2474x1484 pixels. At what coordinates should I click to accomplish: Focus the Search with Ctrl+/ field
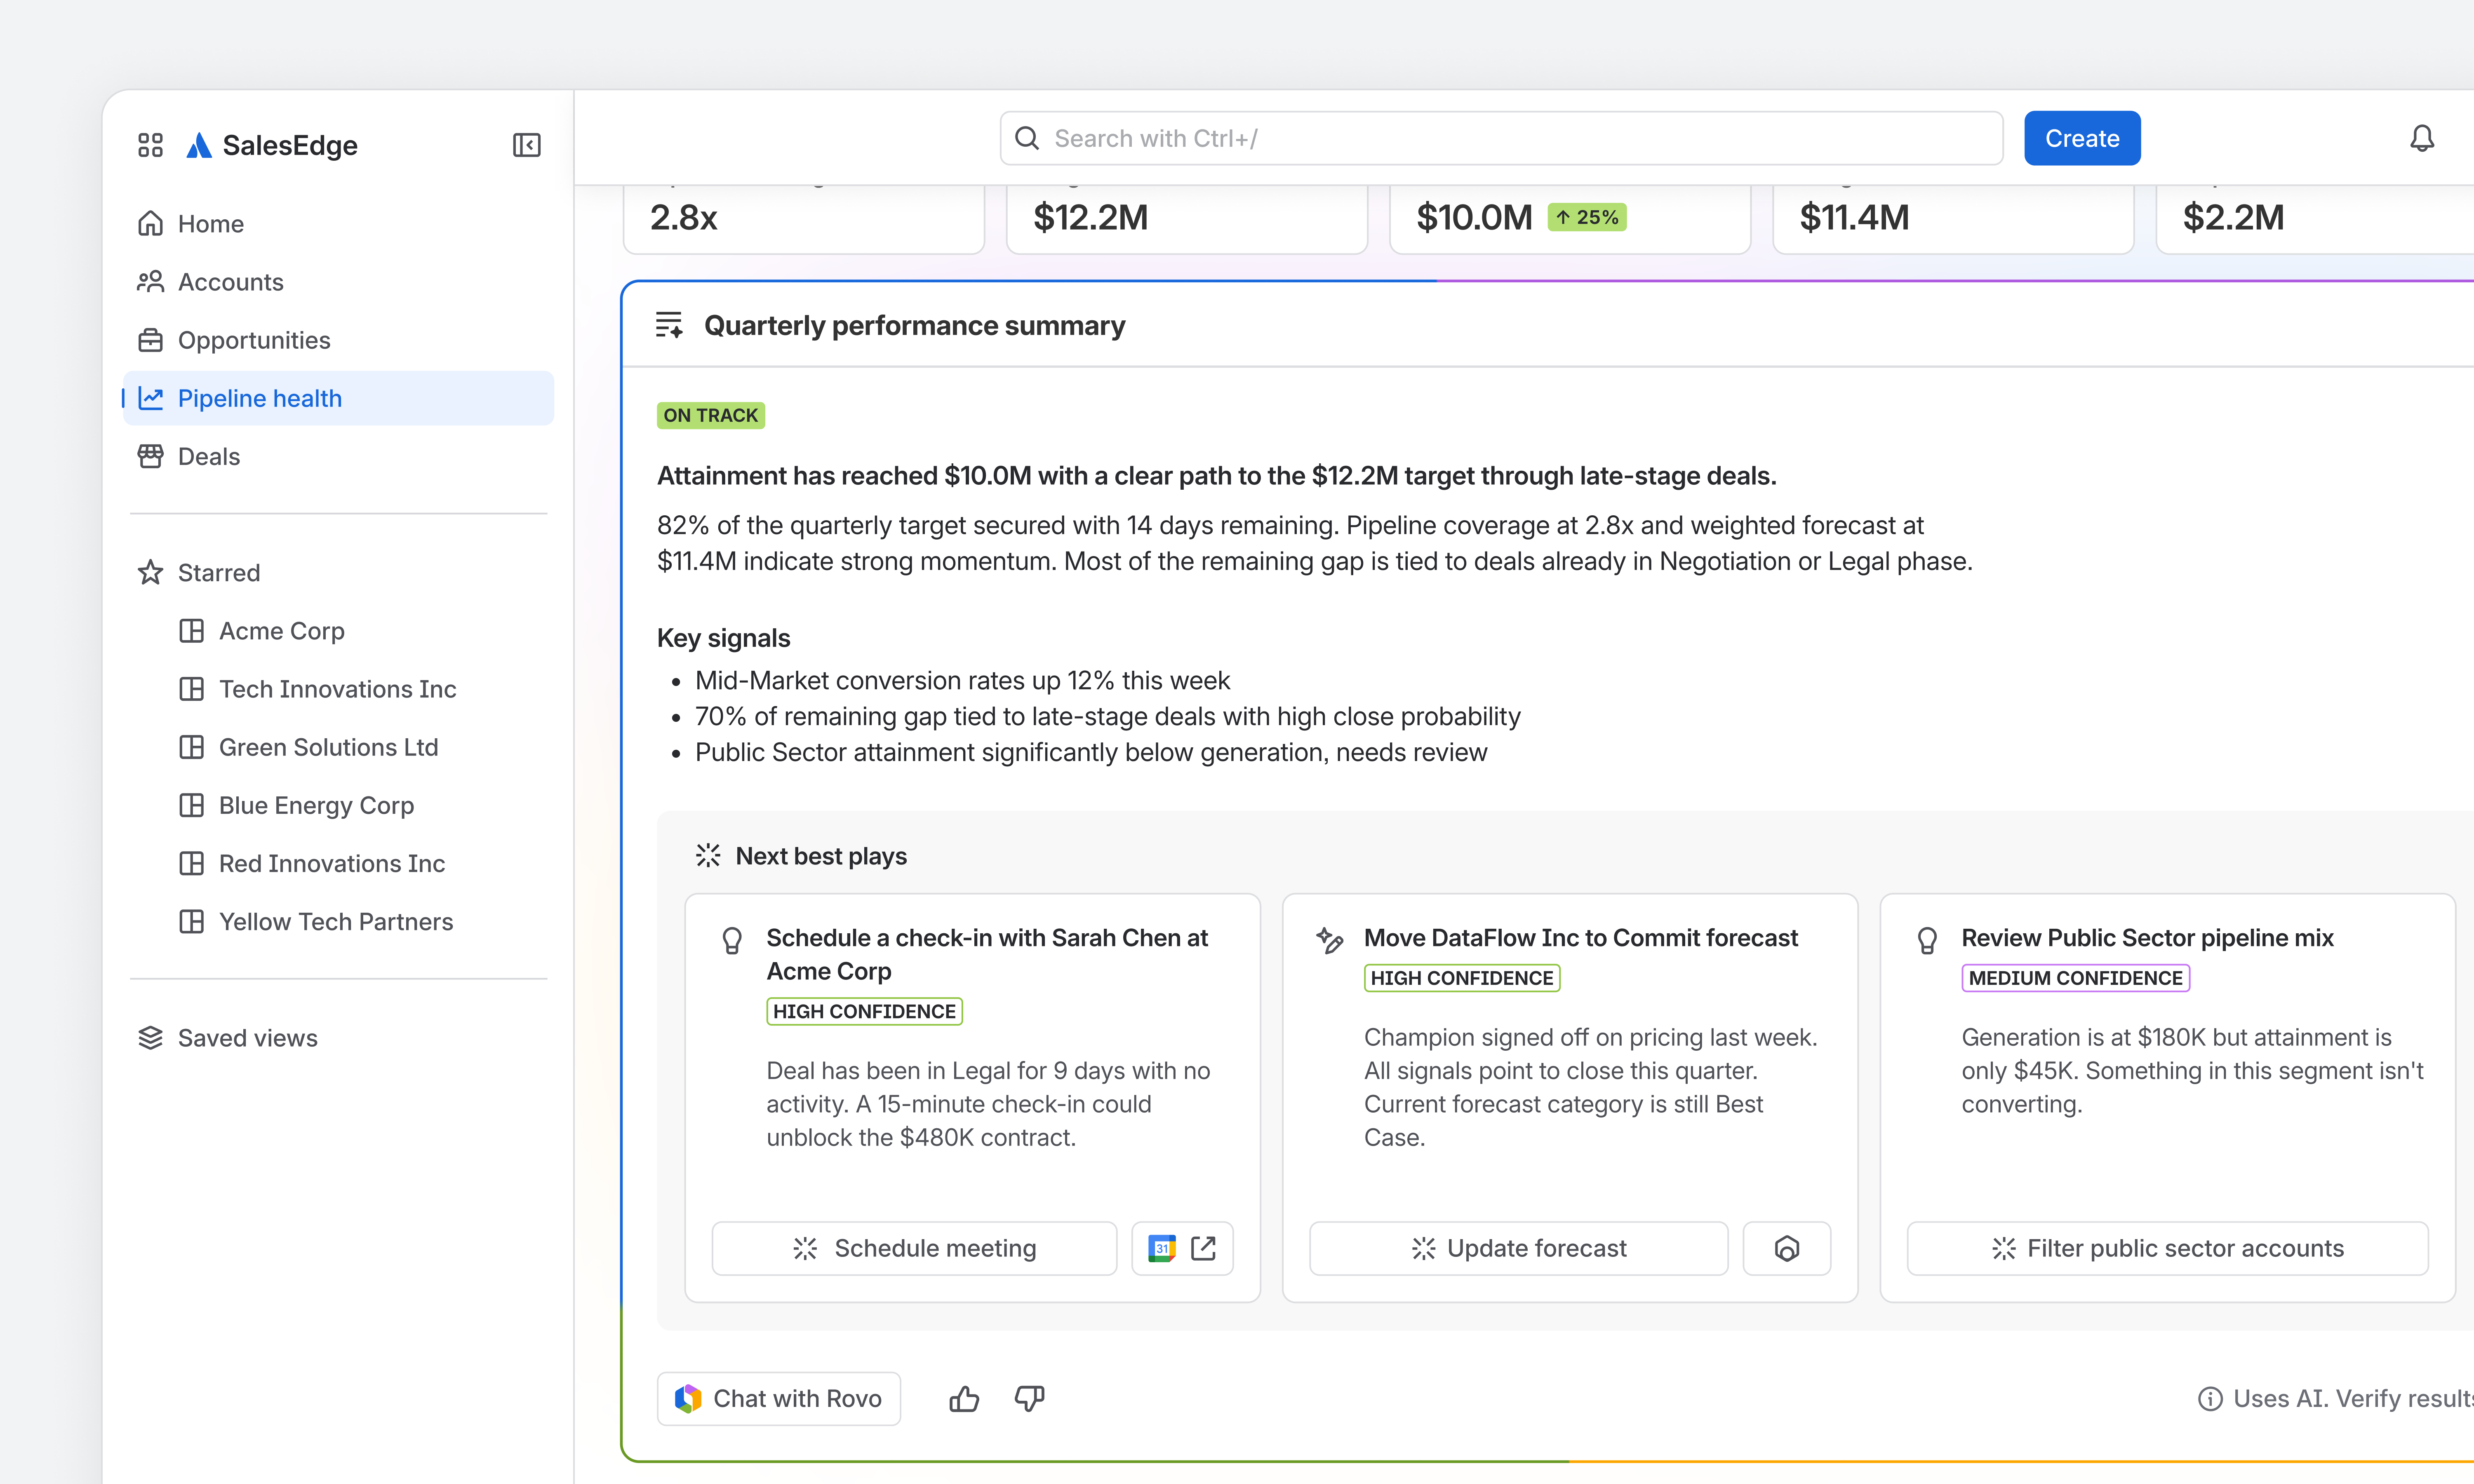[1500, 138]
